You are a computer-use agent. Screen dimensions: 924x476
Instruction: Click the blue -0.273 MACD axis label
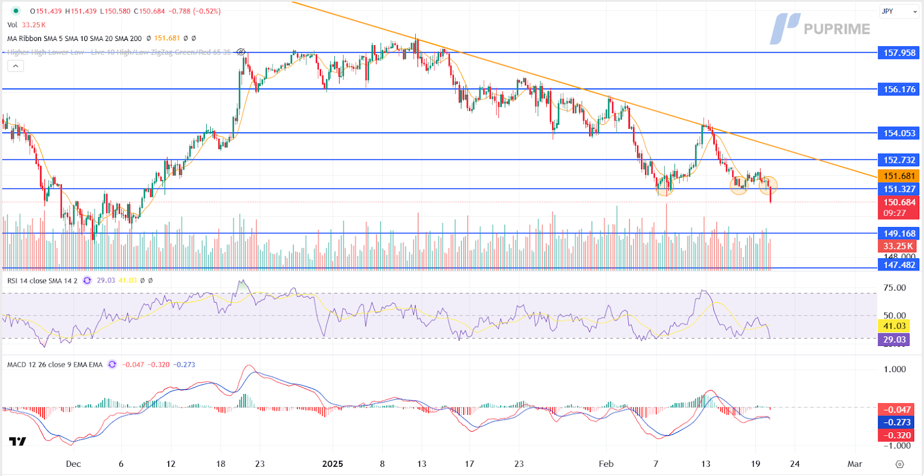[897, 422]
